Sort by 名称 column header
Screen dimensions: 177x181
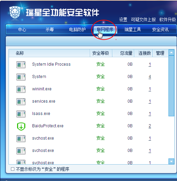click(x=49, y=53)
